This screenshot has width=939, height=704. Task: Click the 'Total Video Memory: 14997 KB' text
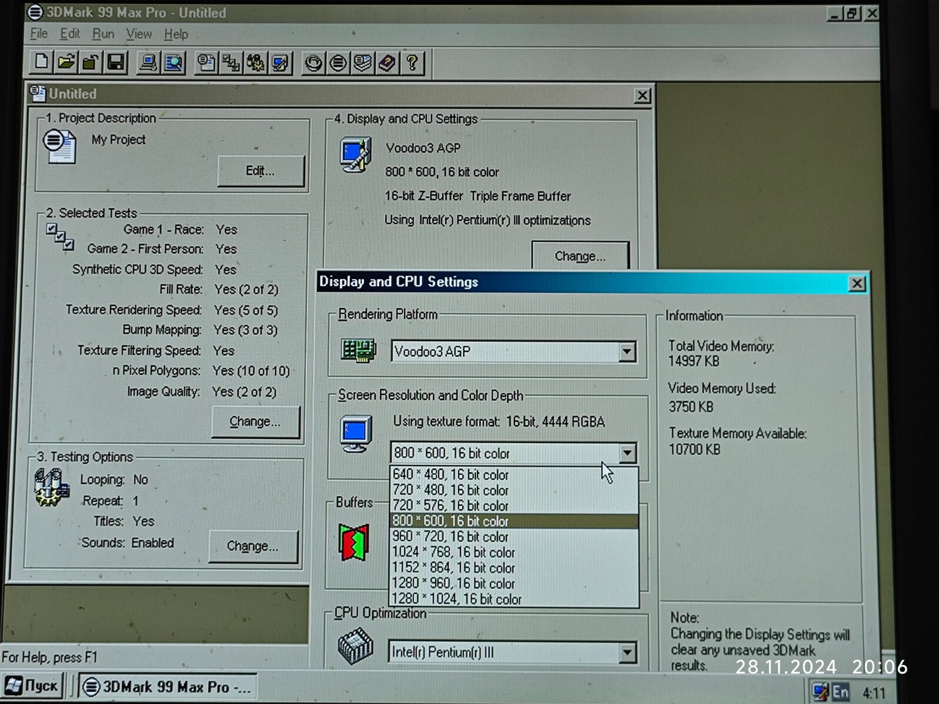[x=721, y=353]
